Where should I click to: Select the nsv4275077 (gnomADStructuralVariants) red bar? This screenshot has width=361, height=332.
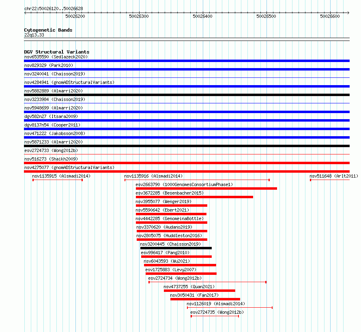coord(187,171)
